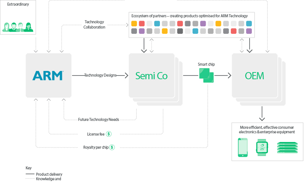Click the blue ARM logo

tap(48, 75)
